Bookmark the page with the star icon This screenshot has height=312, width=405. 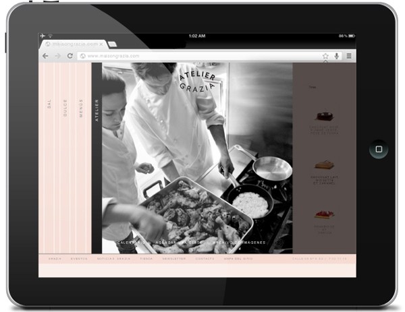pos(325,56)
